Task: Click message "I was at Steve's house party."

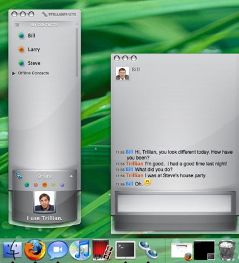Action: pos(176,175)
